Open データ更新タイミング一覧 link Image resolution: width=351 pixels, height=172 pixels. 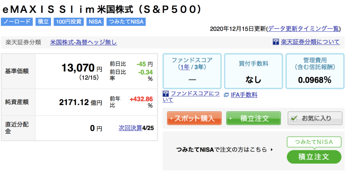click(304, 29)
